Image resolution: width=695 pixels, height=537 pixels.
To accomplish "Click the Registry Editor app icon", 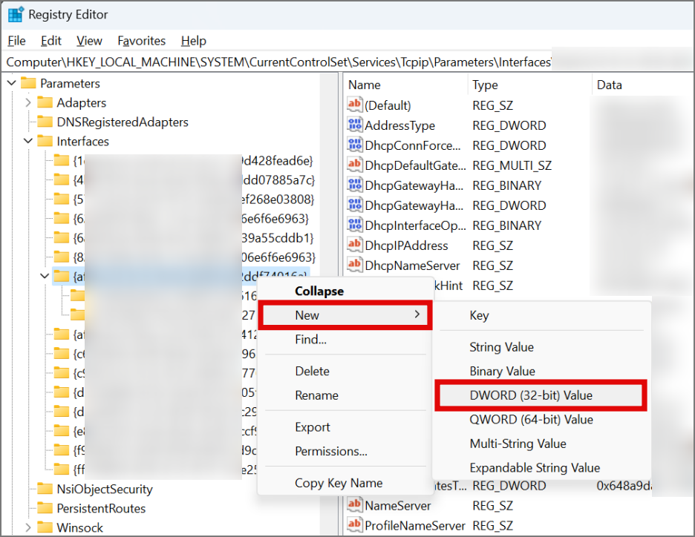I will pos(16,15).
